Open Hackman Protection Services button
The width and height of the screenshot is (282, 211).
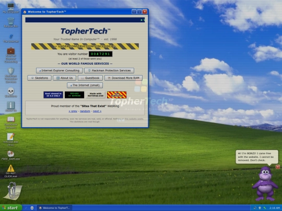click(x=109, y=70)
